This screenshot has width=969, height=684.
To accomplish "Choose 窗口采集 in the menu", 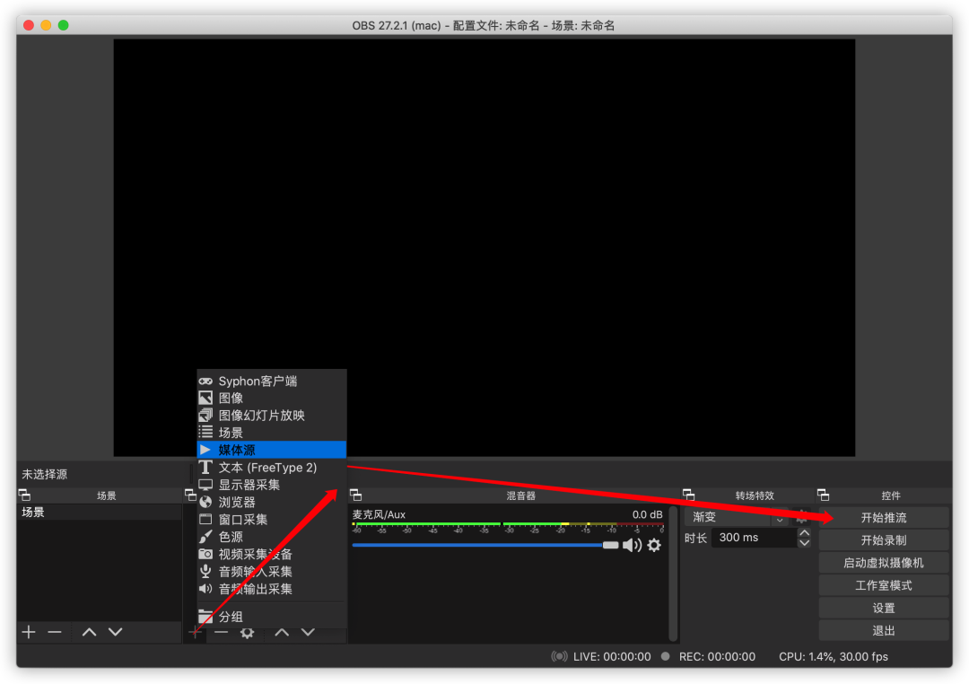I will (x=271, y=520).
